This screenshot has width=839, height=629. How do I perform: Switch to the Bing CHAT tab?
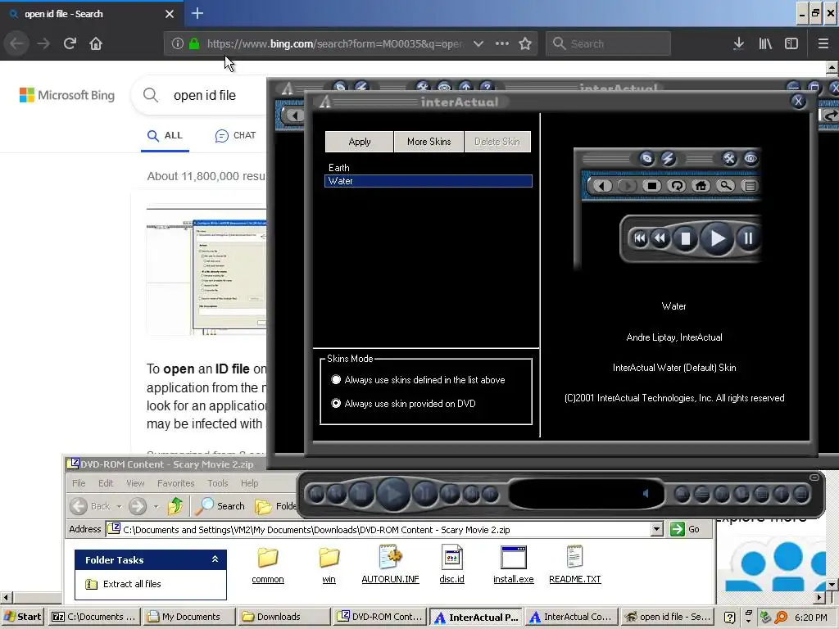tap(235, 136)
